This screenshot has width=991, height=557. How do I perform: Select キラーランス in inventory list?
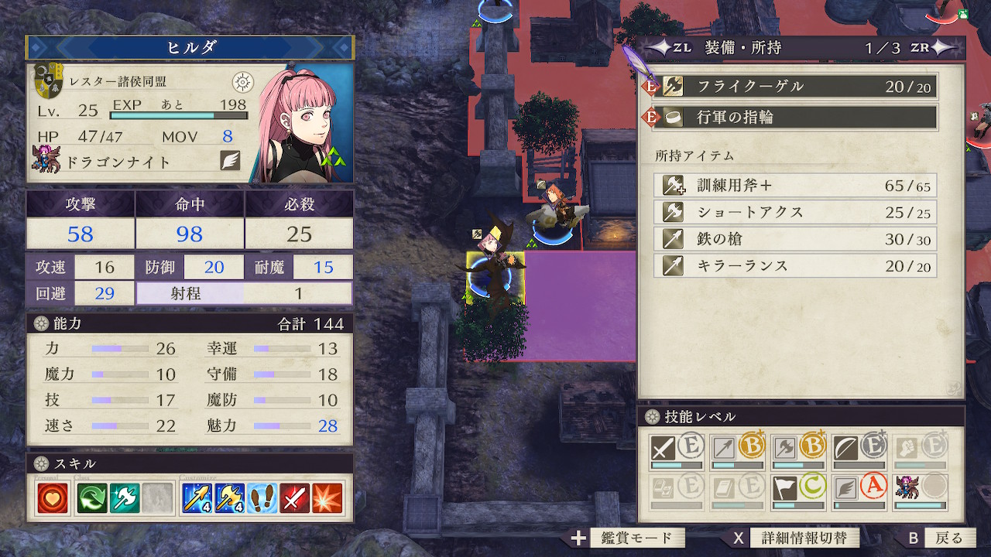[x=795, y=265]
